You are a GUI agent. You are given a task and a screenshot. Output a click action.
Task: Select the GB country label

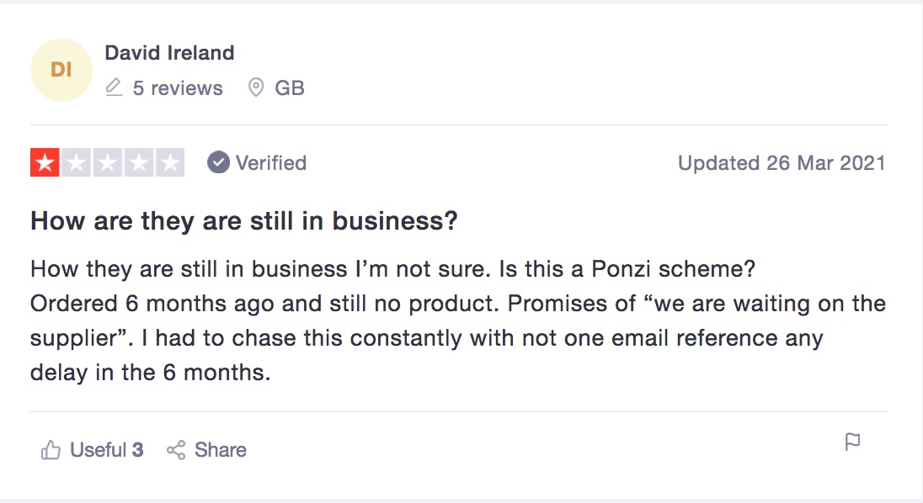click(290, 88)
